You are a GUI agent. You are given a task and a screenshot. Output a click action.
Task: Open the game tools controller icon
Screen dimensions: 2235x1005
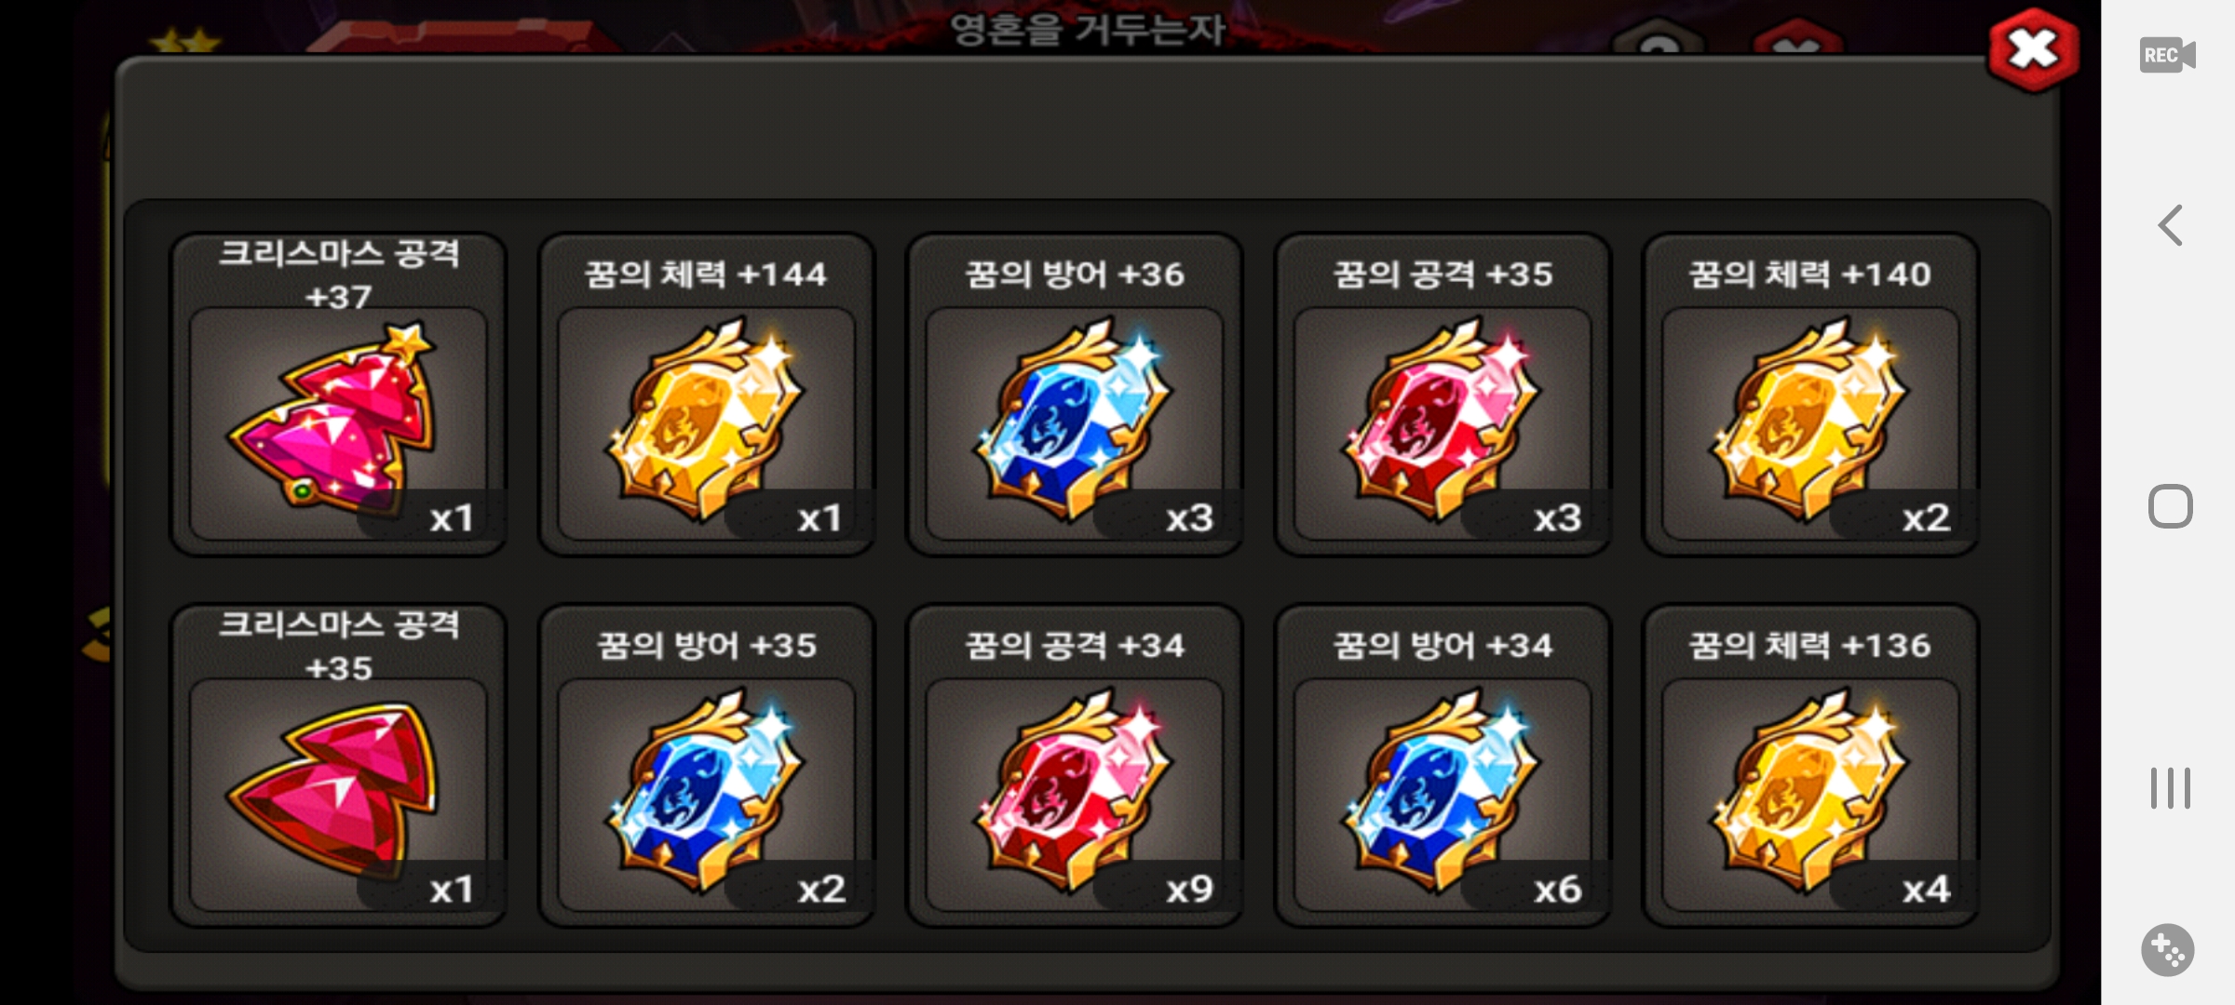[x=2168, y=950]
